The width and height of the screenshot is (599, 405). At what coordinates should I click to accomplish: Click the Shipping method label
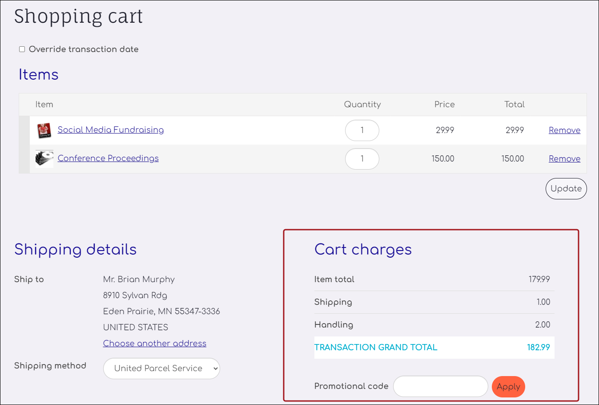pos(50,365)
